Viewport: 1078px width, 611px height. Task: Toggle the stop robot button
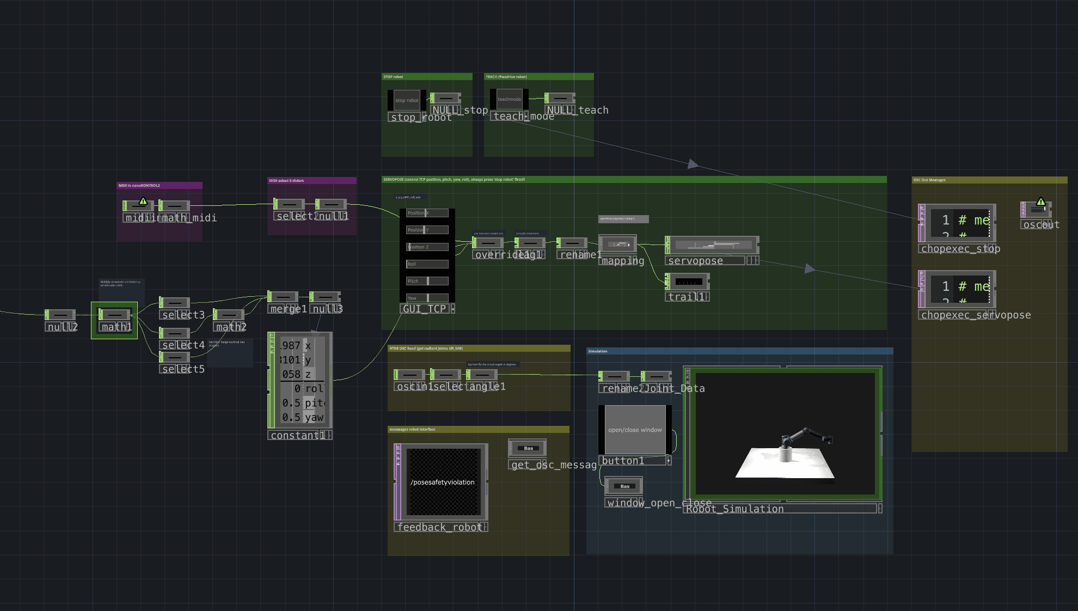407,100
